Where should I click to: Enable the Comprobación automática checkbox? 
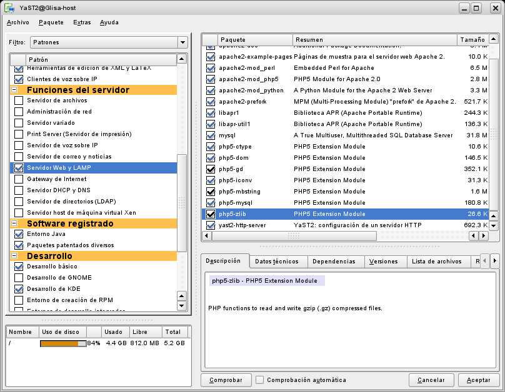point(259,380)
